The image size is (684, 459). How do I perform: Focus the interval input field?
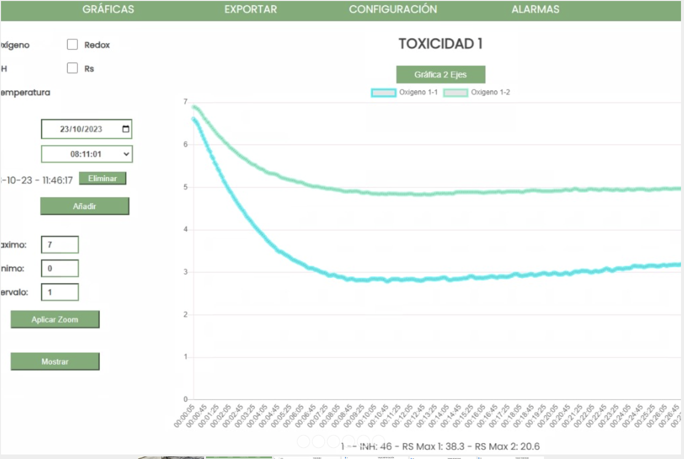[x=60, y=292]
